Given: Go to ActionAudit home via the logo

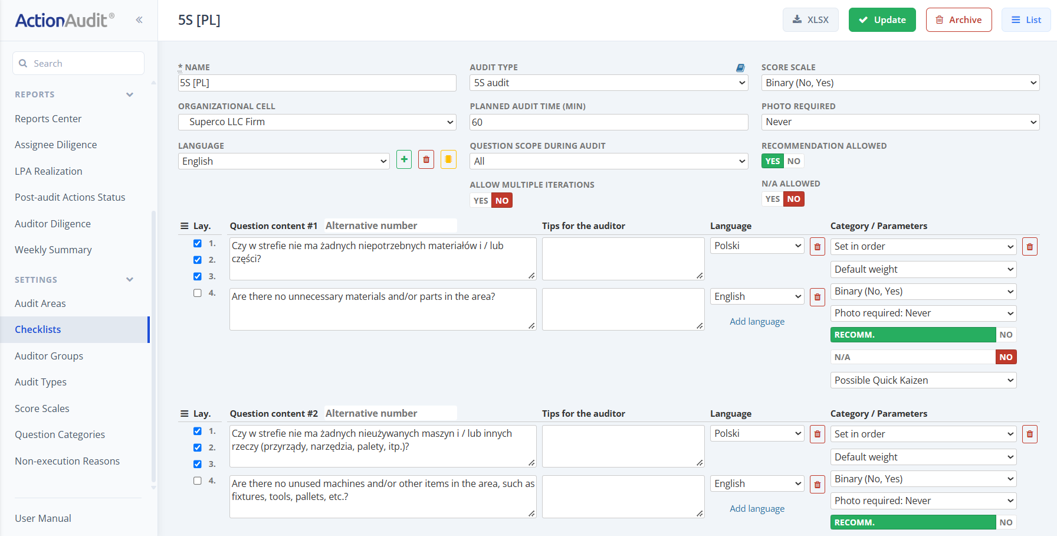Looking at the screenshot, I should click(x=65, y=20).
